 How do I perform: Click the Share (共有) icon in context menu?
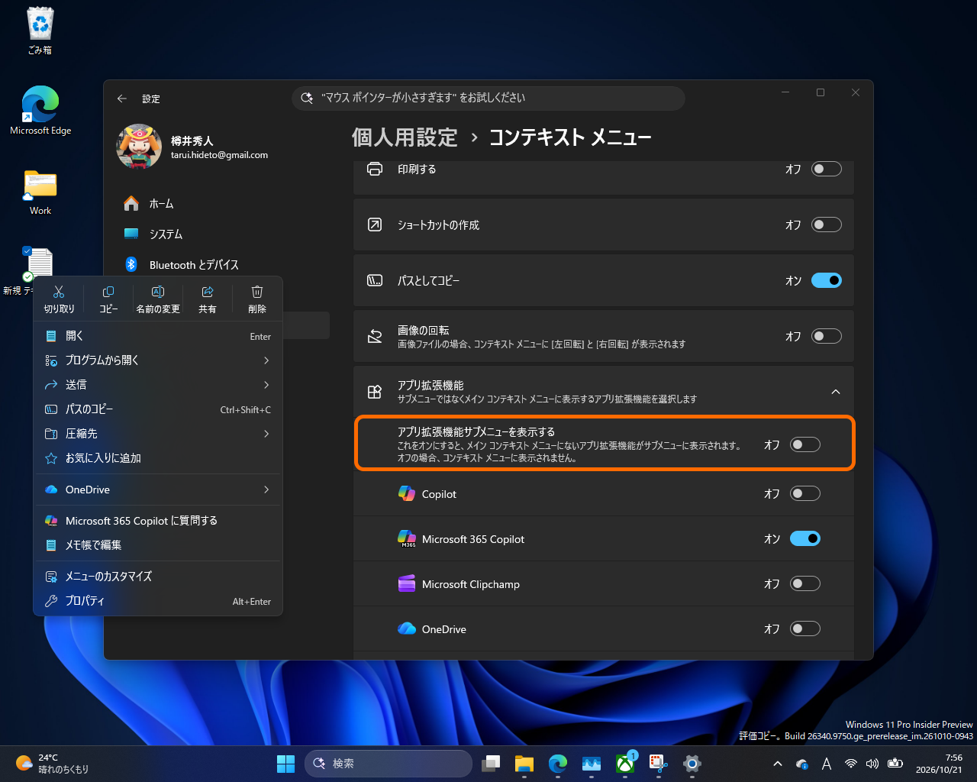[x=208, y=292]
